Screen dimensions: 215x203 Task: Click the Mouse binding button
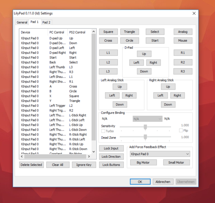183,41
